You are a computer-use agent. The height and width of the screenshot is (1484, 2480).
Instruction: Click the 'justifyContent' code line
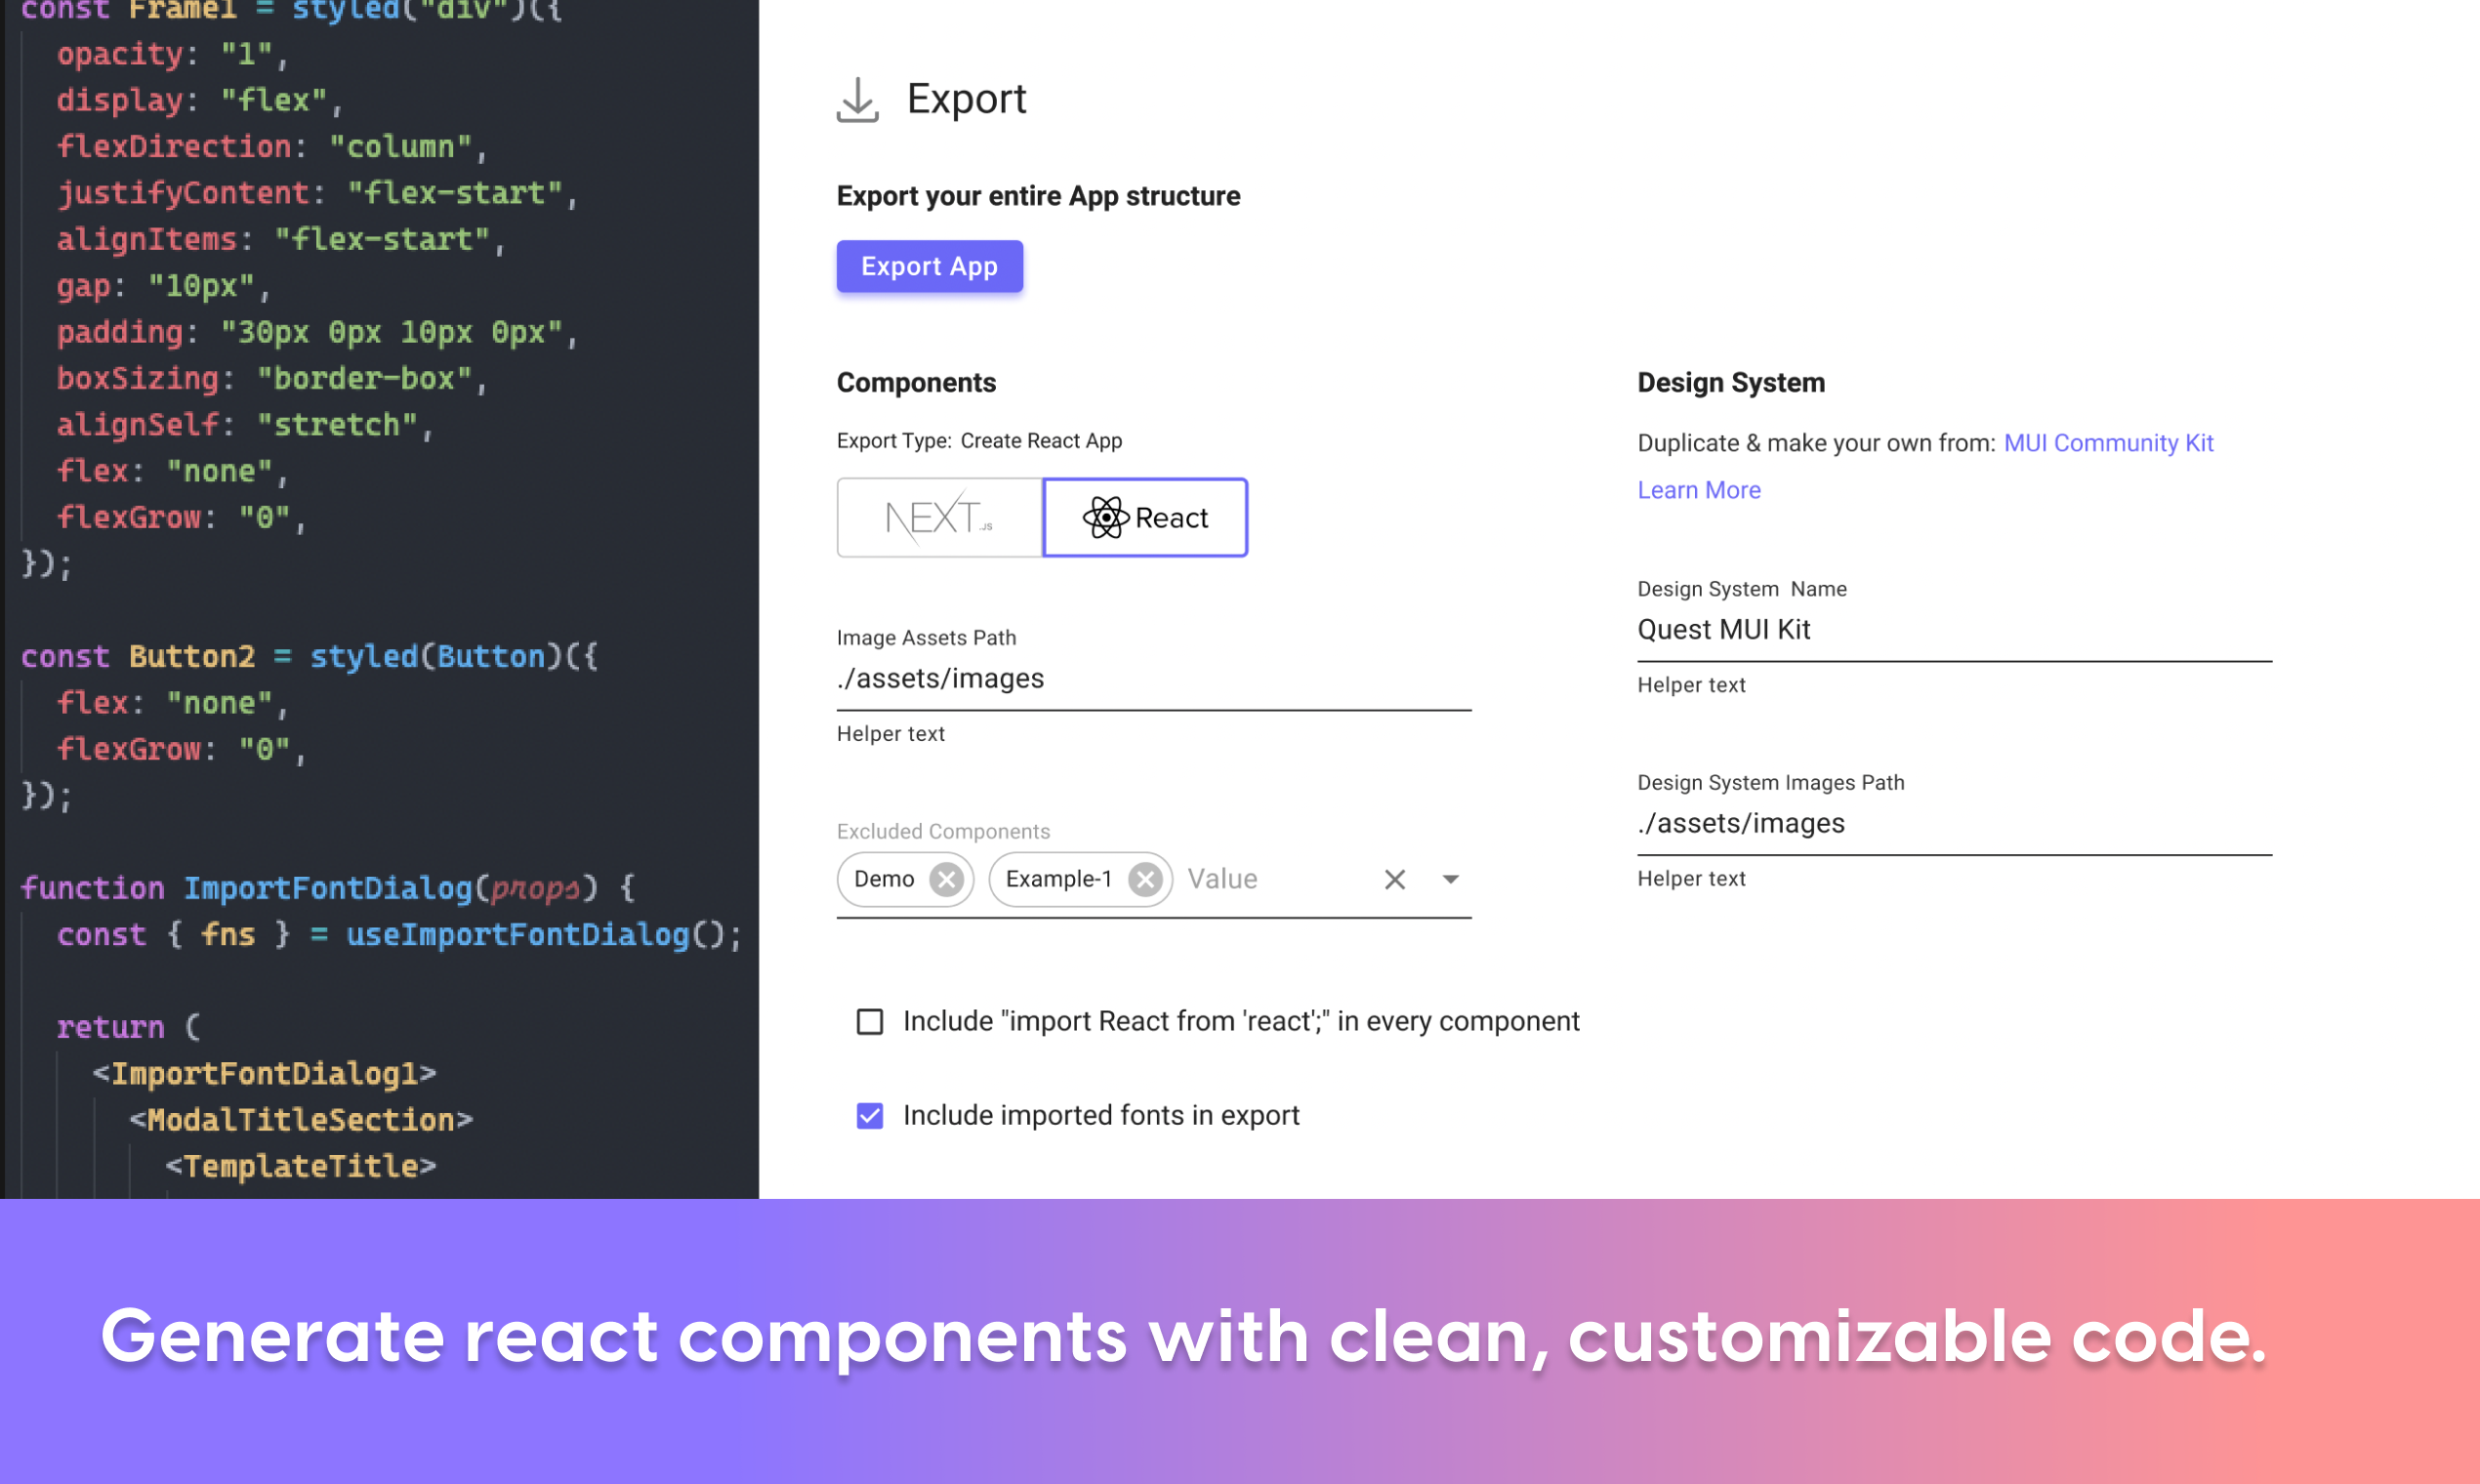pyautogui.click(x=317, y=193)
